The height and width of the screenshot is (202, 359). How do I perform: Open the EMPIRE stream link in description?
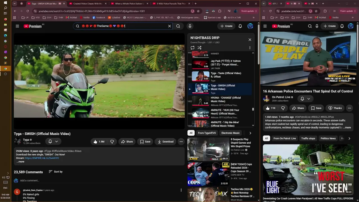coord(42,158)
